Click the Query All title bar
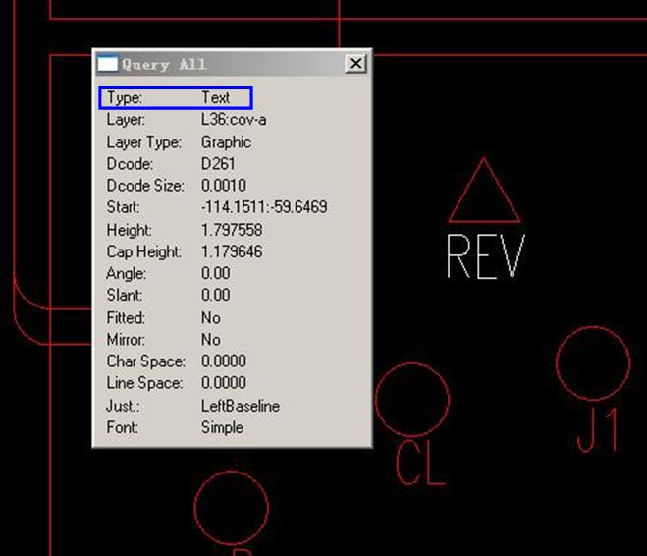Screen dimensions: 647x556 [x=233, y=64]
